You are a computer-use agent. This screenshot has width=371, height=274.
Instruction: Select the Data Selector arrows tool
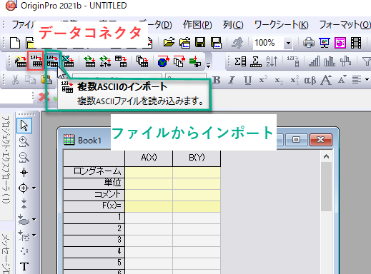point(24,203)
